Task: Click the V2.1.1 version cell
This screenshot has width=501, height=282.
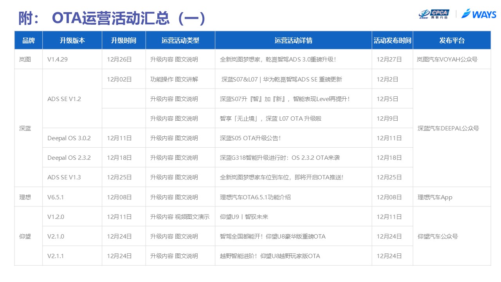Action: [72, 256]
